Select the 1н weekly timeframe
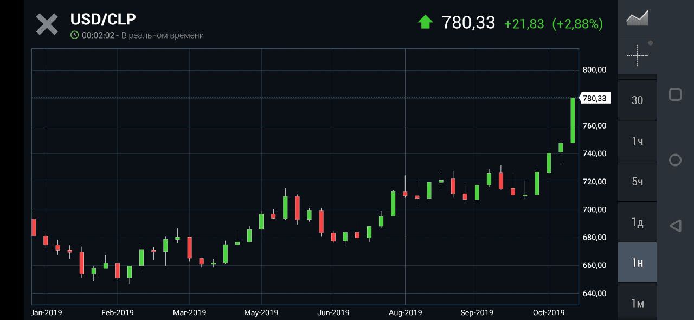Screen dimensions: 694x320 pos(637,263)
